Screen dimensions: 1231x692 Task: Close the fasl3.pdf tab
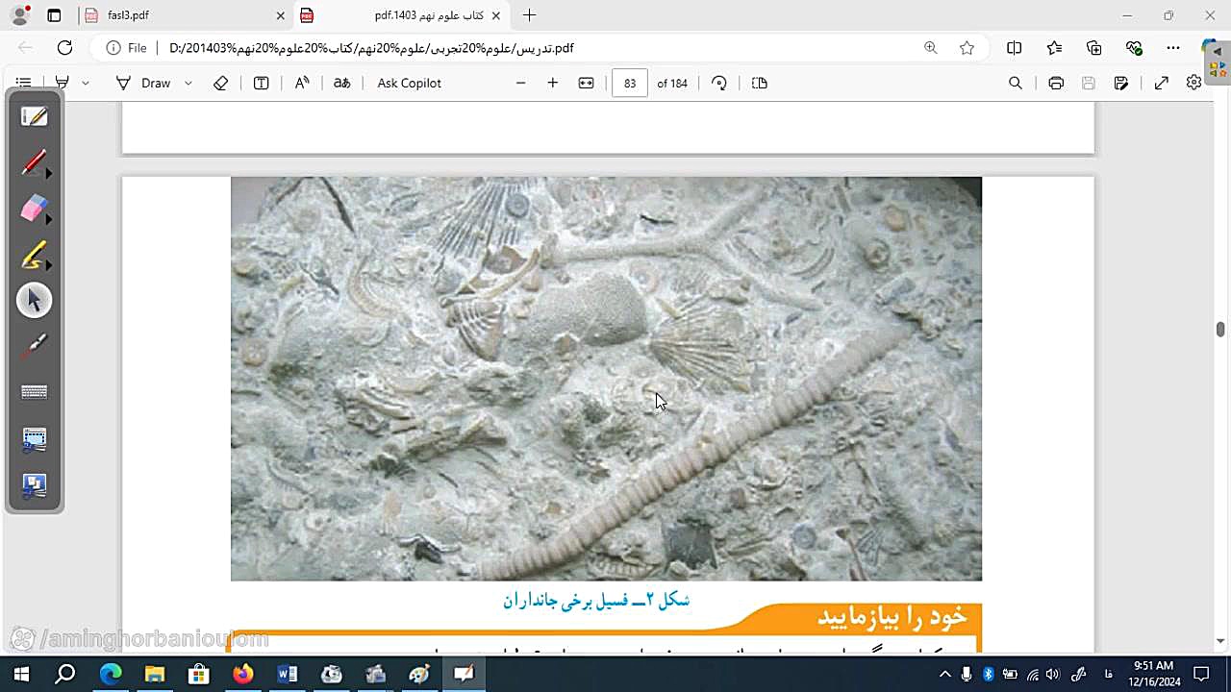point(281,15)
